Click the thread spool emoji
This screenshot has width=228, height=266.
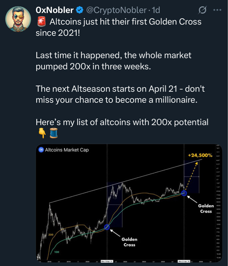pos(54,134)
